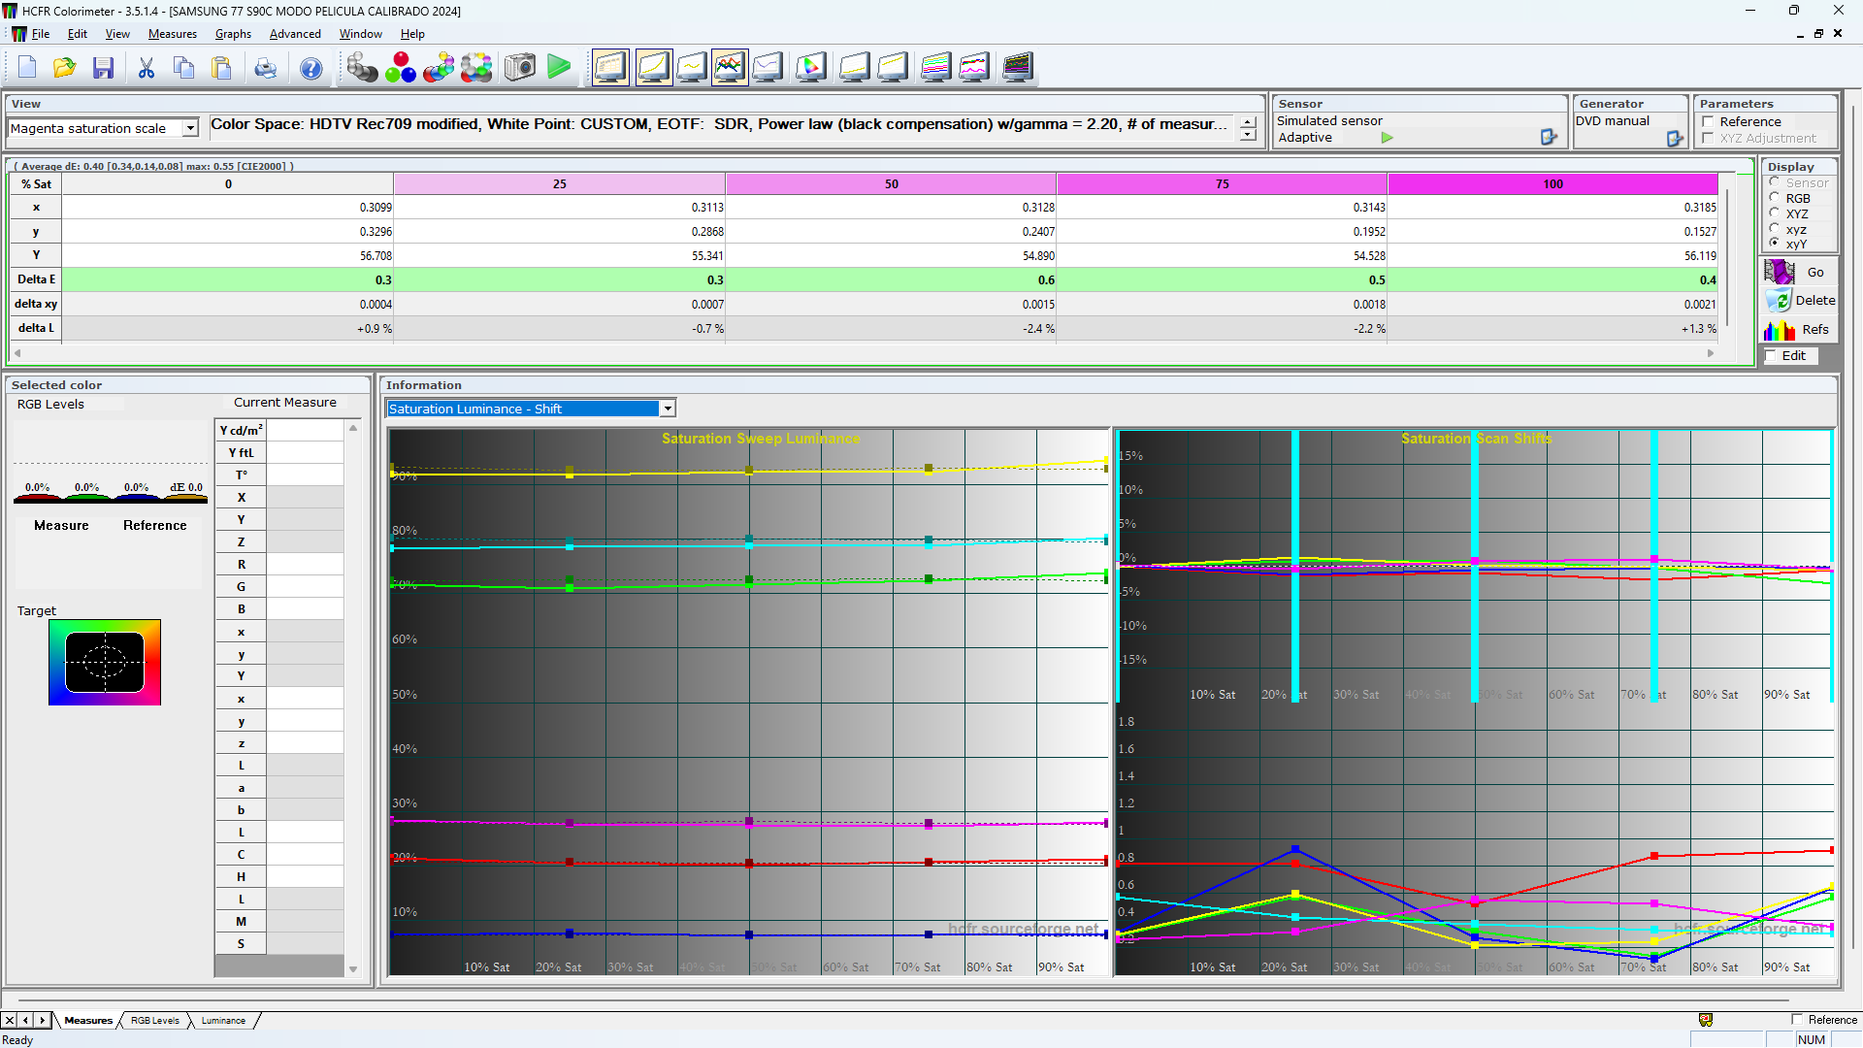
Task: Open the Saturation Luminance - Shift dropdown
Action: pyautogui.click(x=667, y=409)
